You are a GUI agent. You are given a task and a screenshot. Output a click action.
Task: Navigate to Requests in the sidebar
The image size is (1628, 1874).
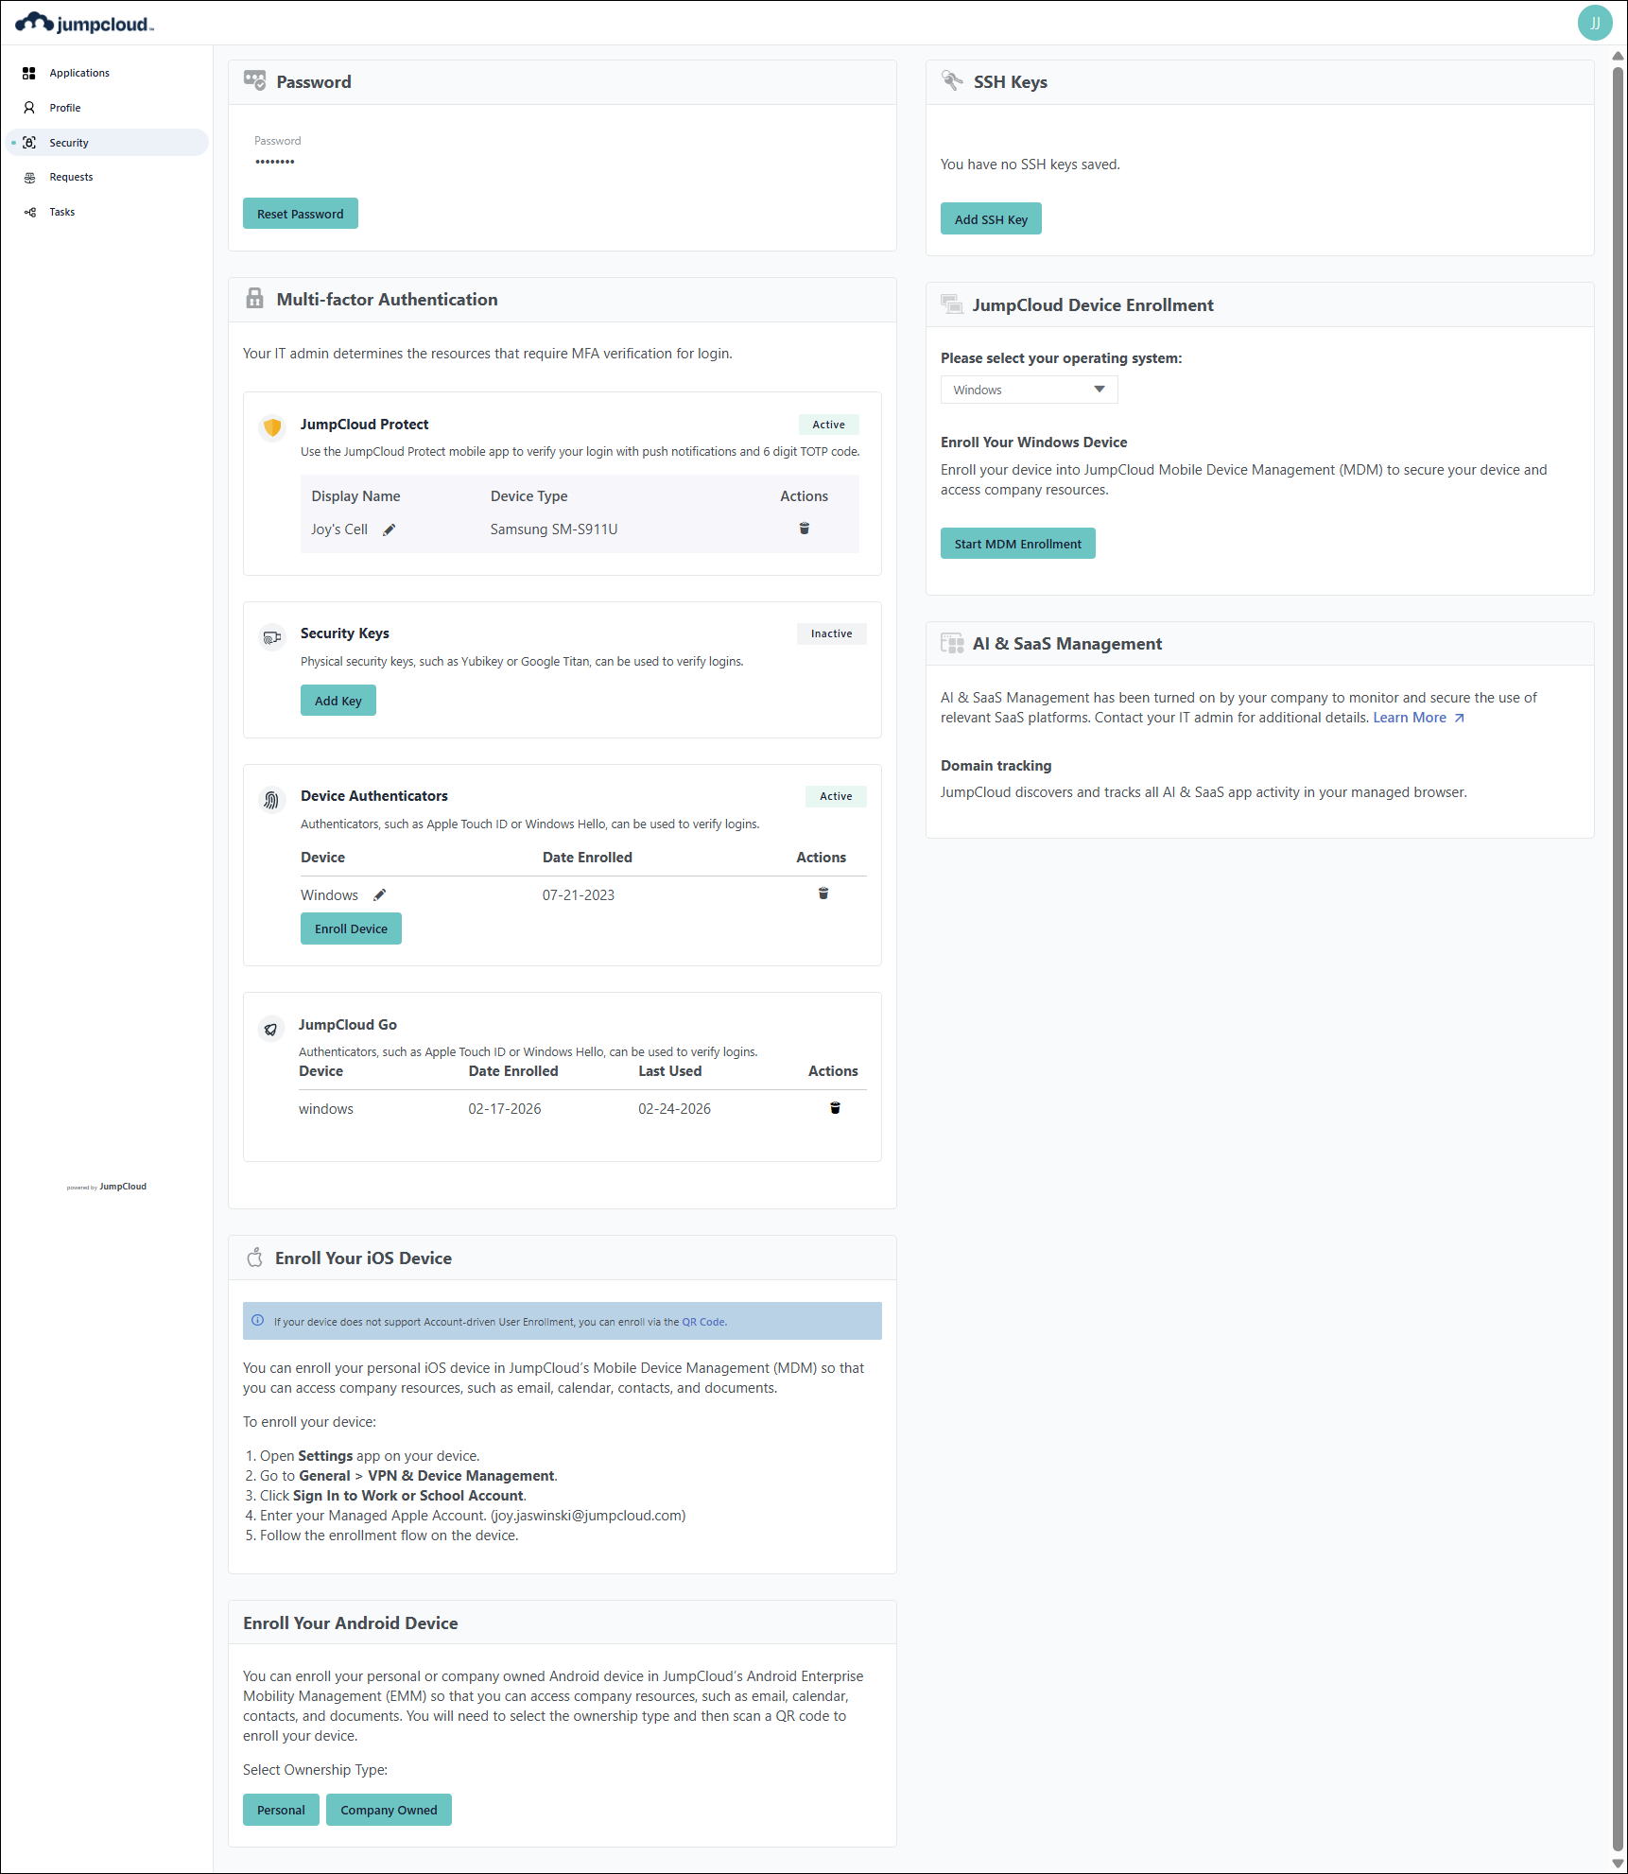(71, 177)
